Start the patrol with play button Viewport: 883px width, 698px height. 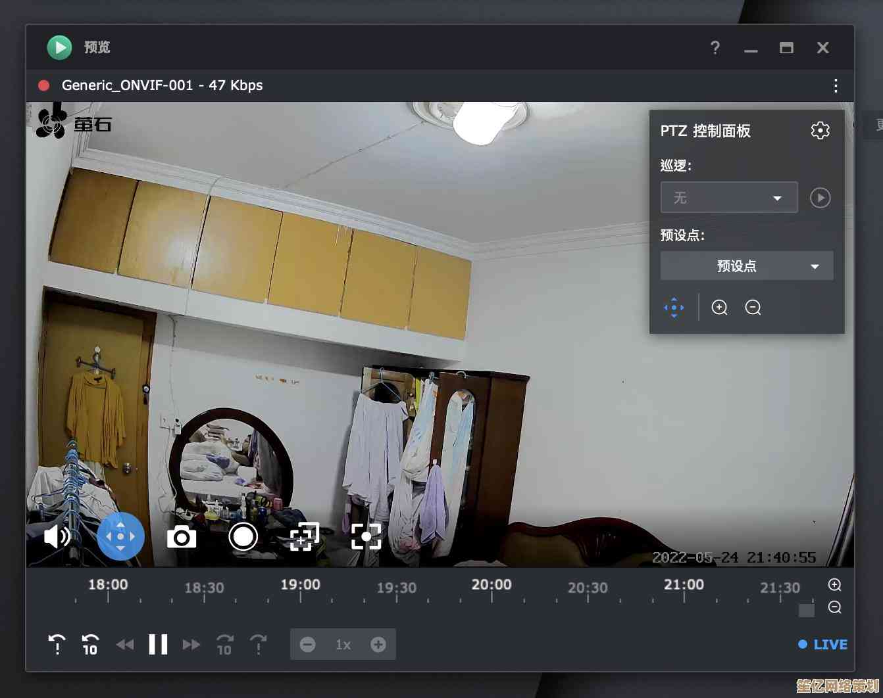(x=820, y=198)
